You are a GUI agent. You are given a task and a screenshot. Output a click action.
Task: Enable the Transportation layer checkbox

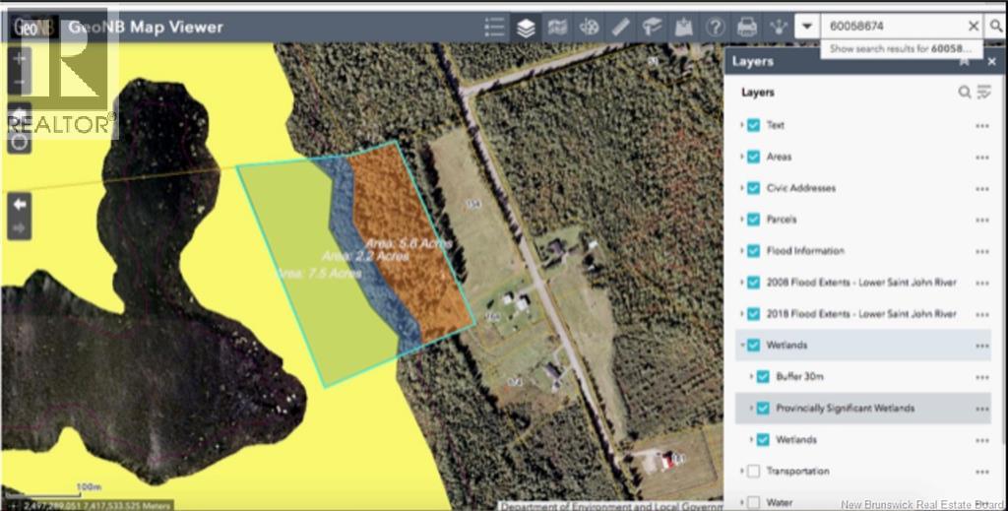coord(753,472)
